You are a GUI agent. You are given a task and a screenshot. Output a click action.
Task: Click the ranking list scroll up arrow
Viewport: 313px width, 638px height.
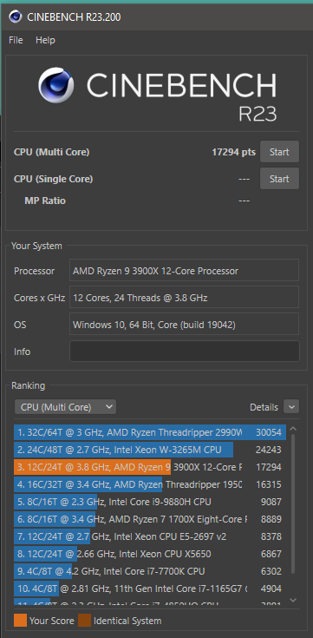tap(293, 430)
